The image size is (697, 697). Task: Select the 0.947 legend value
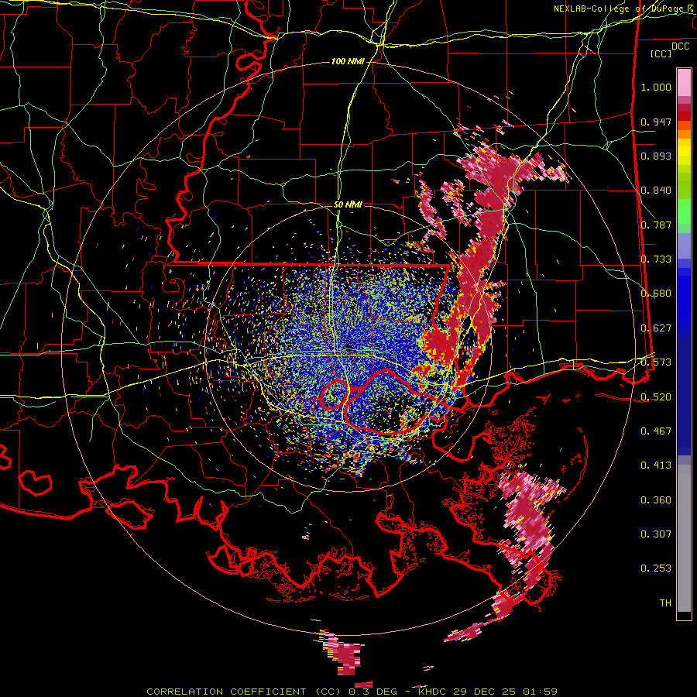[656, 122]
